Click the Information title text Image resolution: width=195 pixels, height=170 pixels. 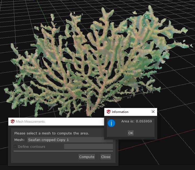click(120, 112)
